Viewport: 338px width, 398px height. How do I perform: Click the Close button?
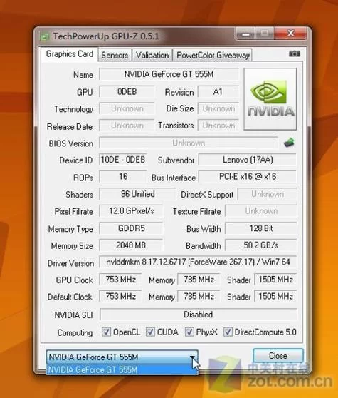(x=278, y=356)
